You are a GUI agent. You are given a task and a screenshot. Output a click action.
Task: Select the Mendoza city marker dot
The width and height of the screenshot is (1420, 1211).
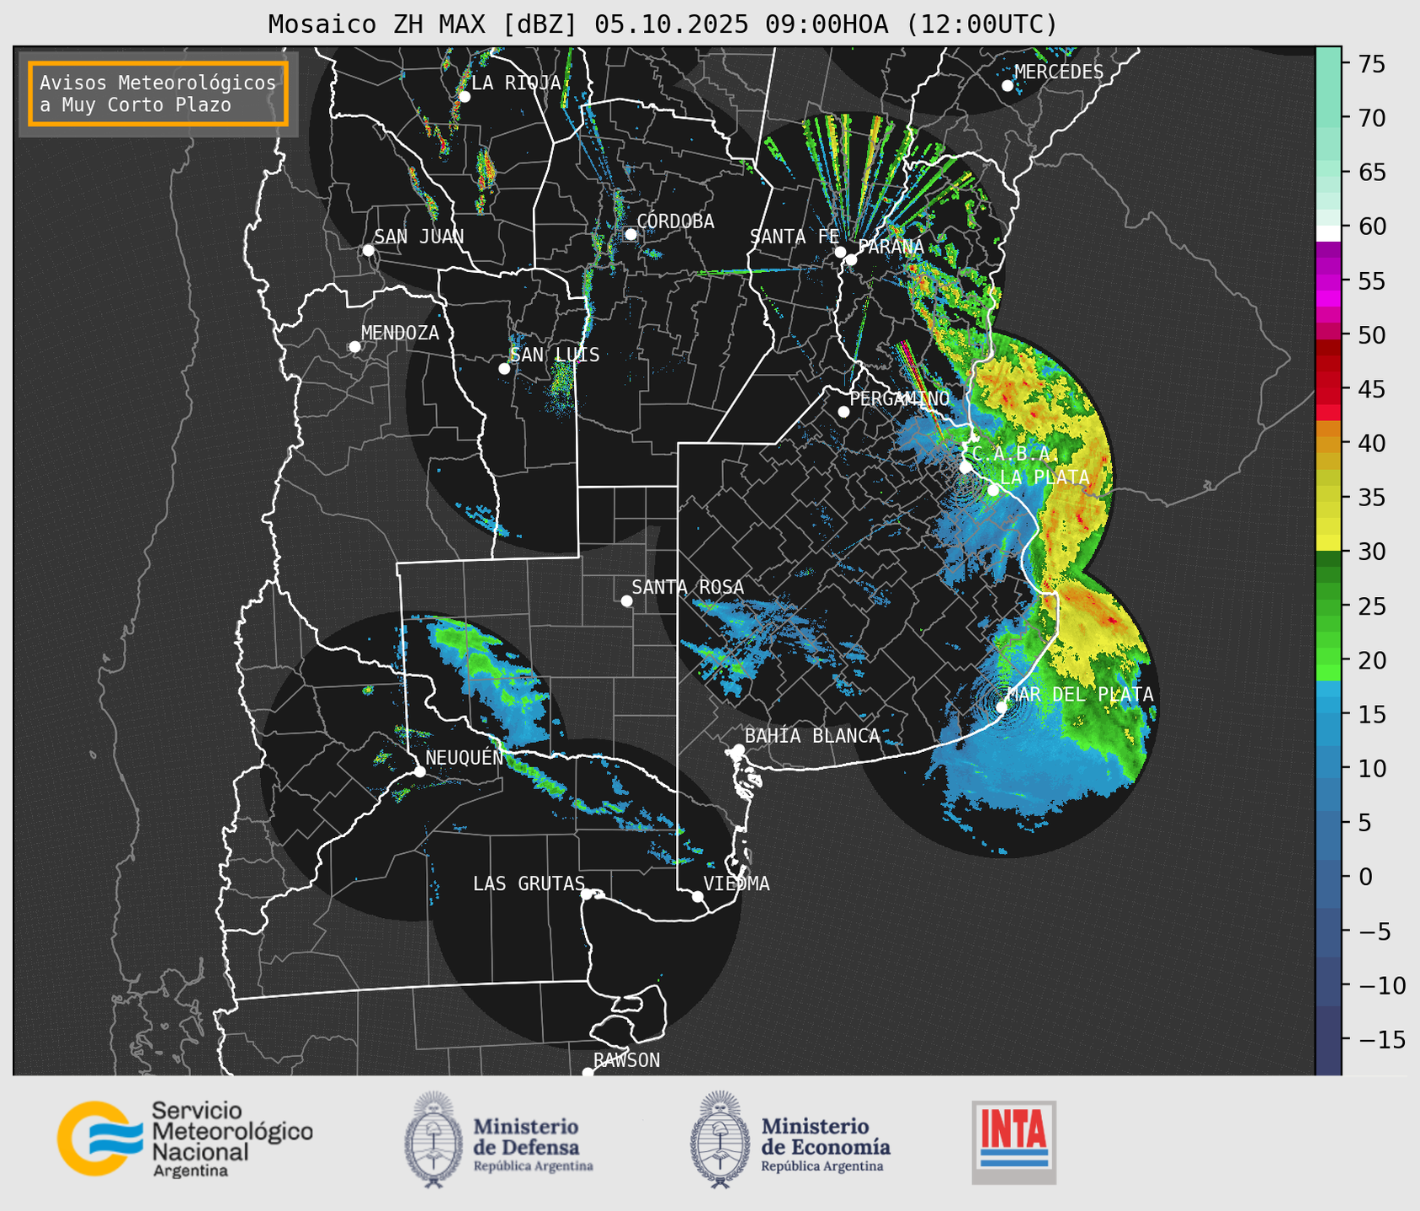pyautogui.click(x=354, y=347)
